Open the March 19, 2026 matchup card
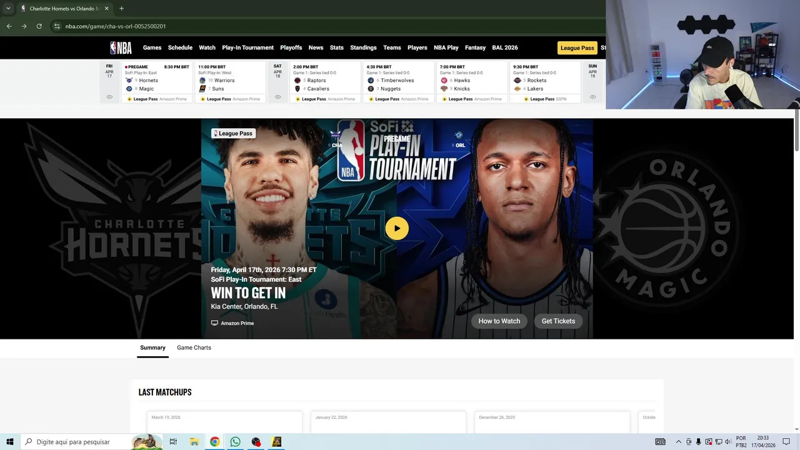This screenshot has width=800, height=450. (224, 422)
